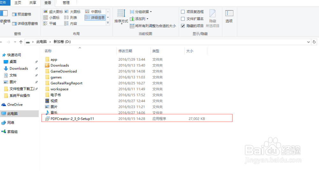The height and width of the screenshot is (171, 319).
Task: Go forward to the next folder
Action: (x=8, y=42)
